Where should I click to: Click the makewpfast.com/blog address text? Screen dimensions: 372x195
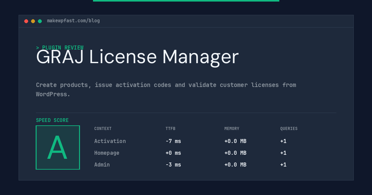coord(73,21)
